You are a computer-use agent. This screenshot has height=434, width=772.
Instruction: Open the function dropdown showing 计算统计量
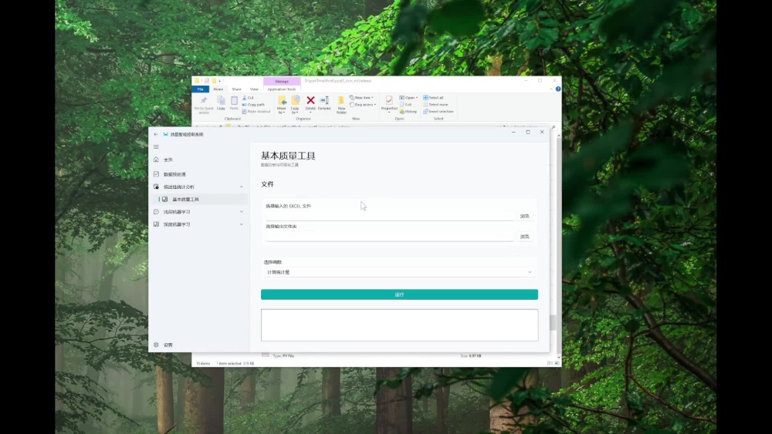[x=399, y=272]
